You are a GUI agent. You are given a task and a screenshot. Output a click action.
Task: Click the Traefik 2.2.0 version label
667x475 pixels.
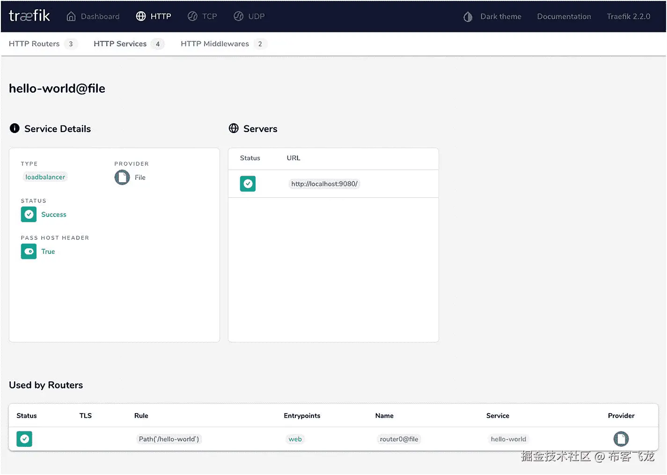(x=629, y=16)
